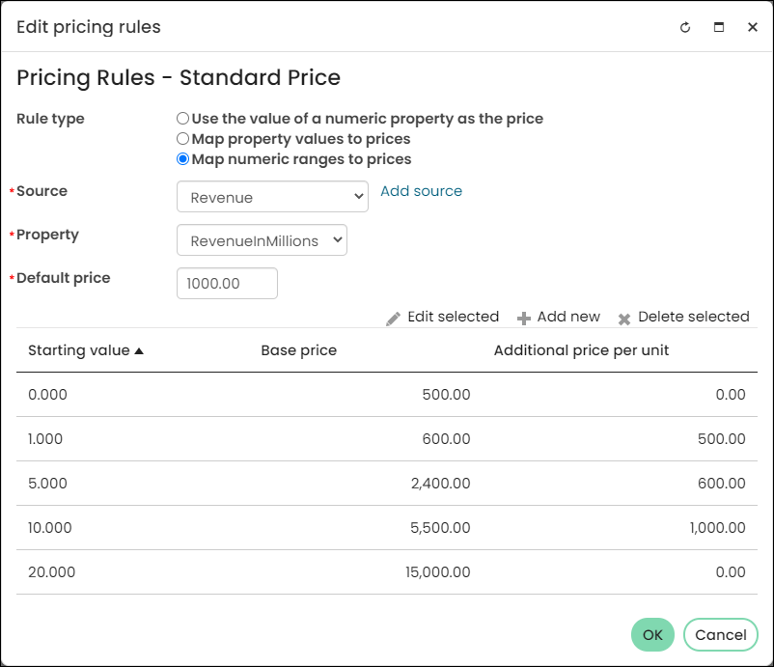
Task: Click base price 500.00 in first row
Action: pyautogui.click(x=446, y=395)
